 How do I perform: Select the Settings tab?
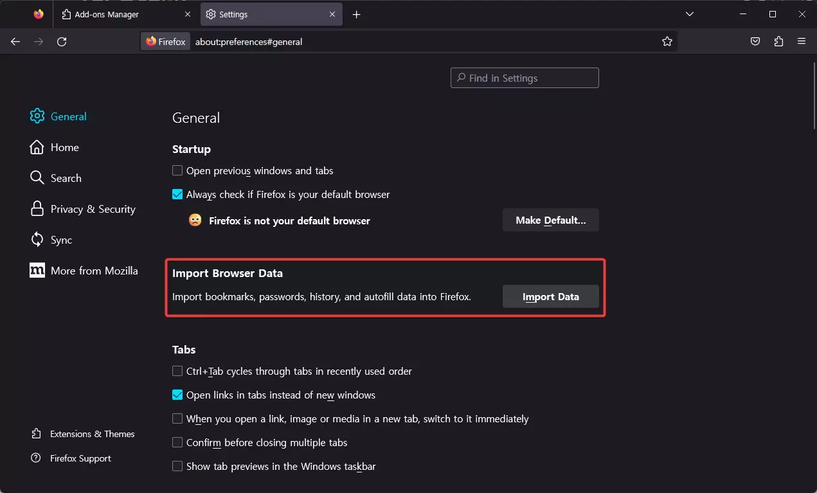273,14
